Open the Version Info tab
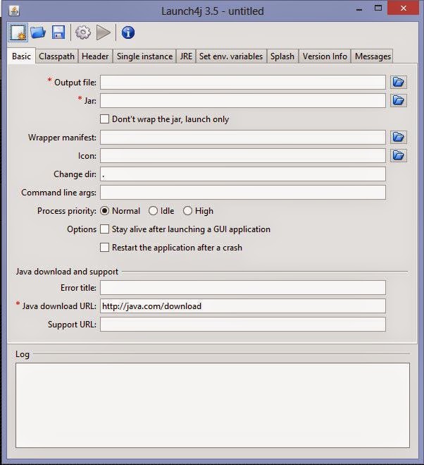 coord(325,56)
